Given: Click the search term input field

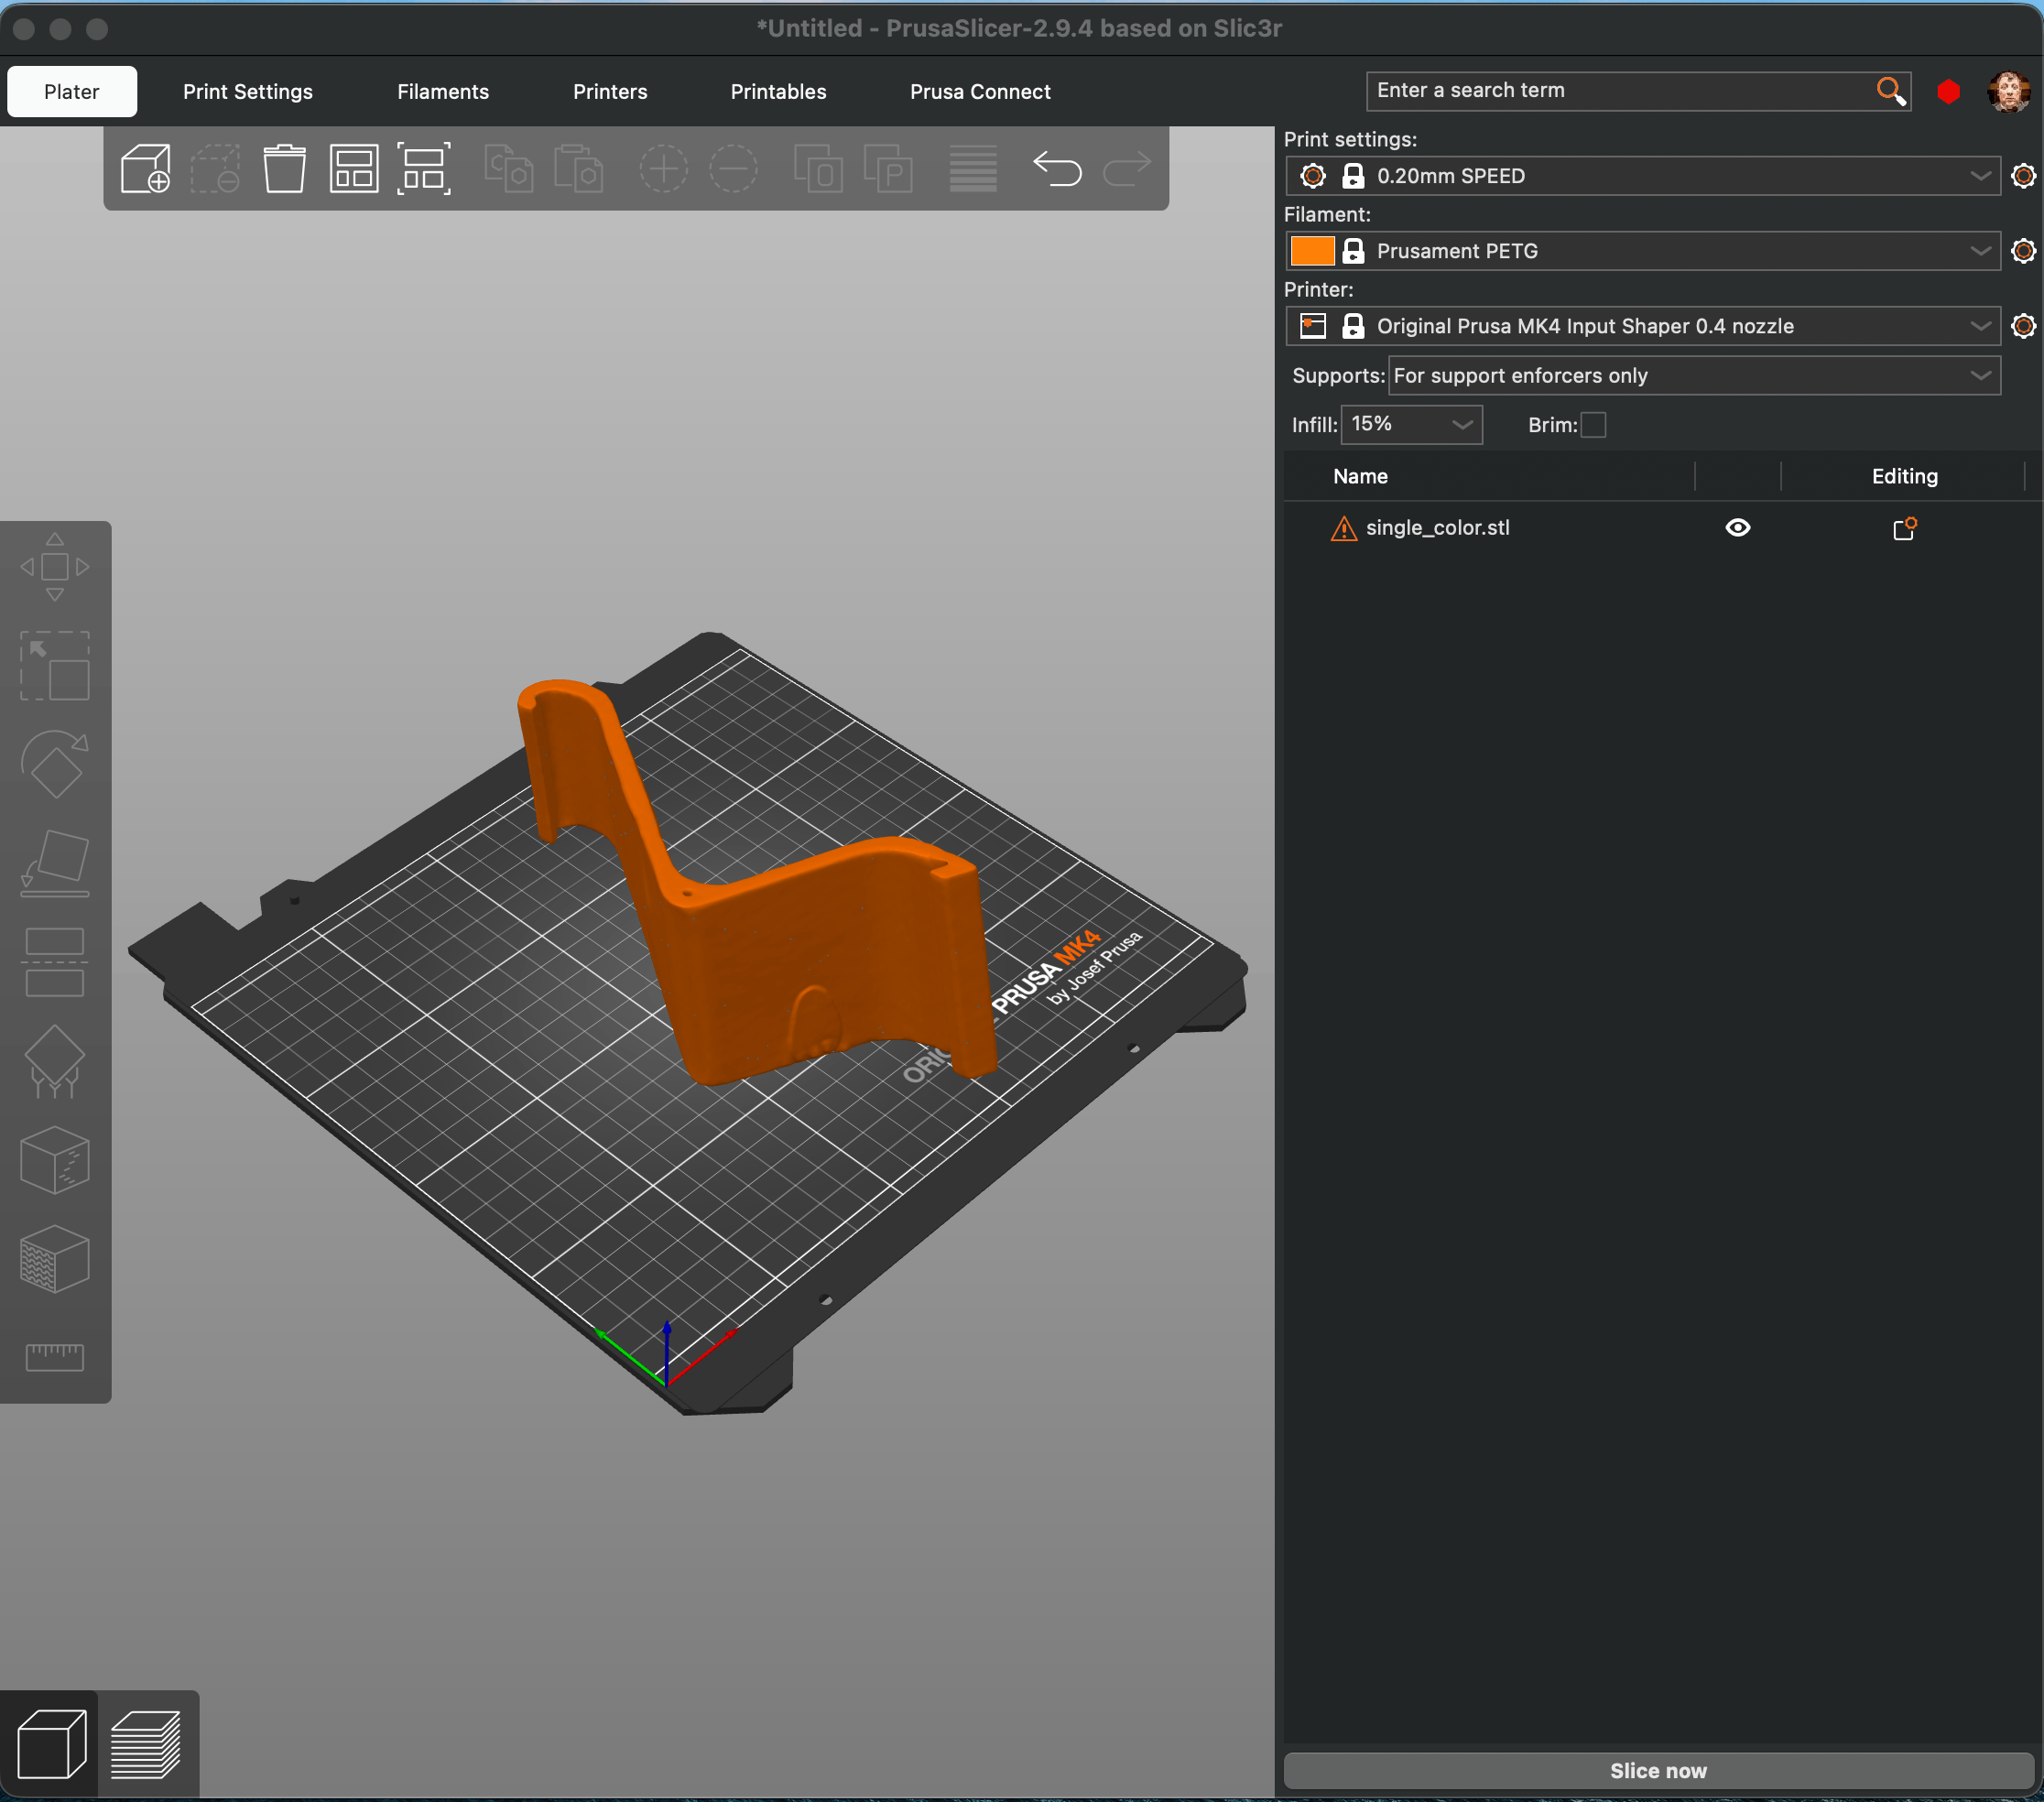Looking at the screenshot, I should 1620,91.
